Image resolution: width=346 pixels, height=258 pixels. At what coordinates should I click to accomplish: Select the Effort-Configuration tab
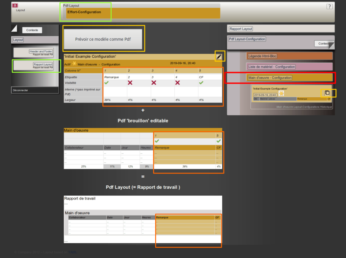[x=84, y=12]
